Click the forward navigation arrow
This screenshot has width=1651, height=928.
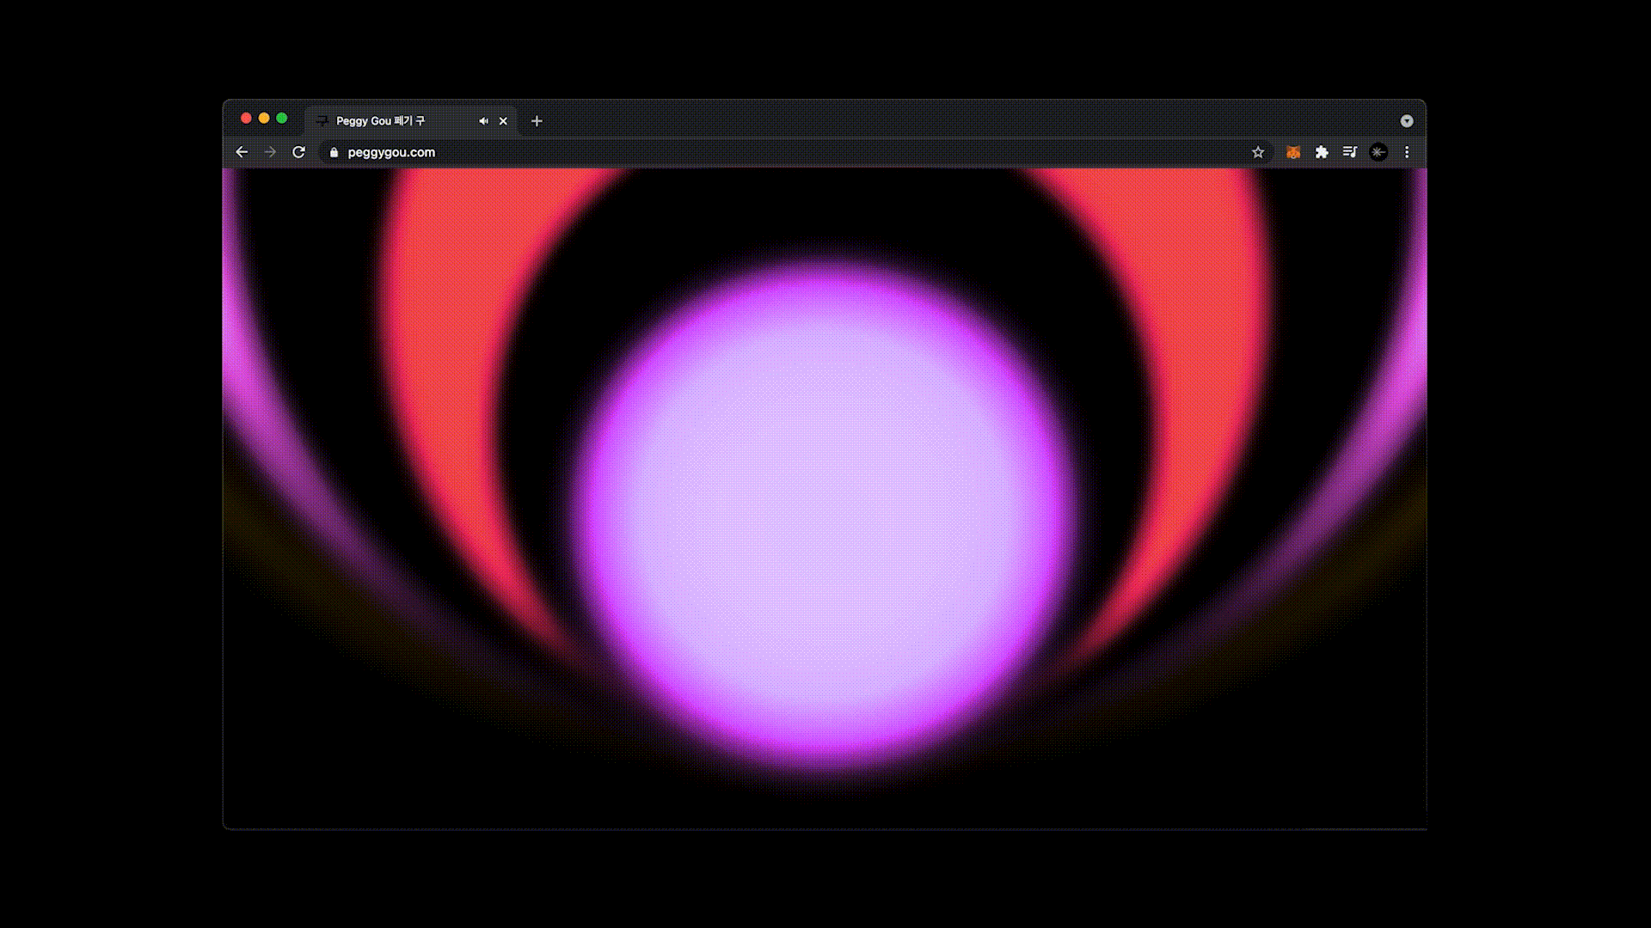[x=270, y=152]
